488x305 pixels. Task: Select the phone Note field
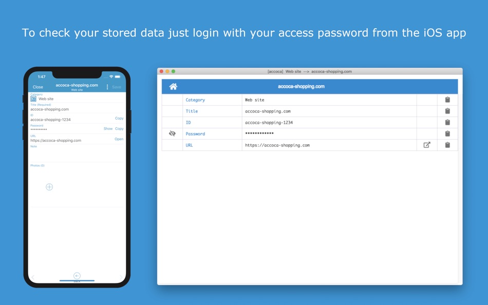[77, 154]
